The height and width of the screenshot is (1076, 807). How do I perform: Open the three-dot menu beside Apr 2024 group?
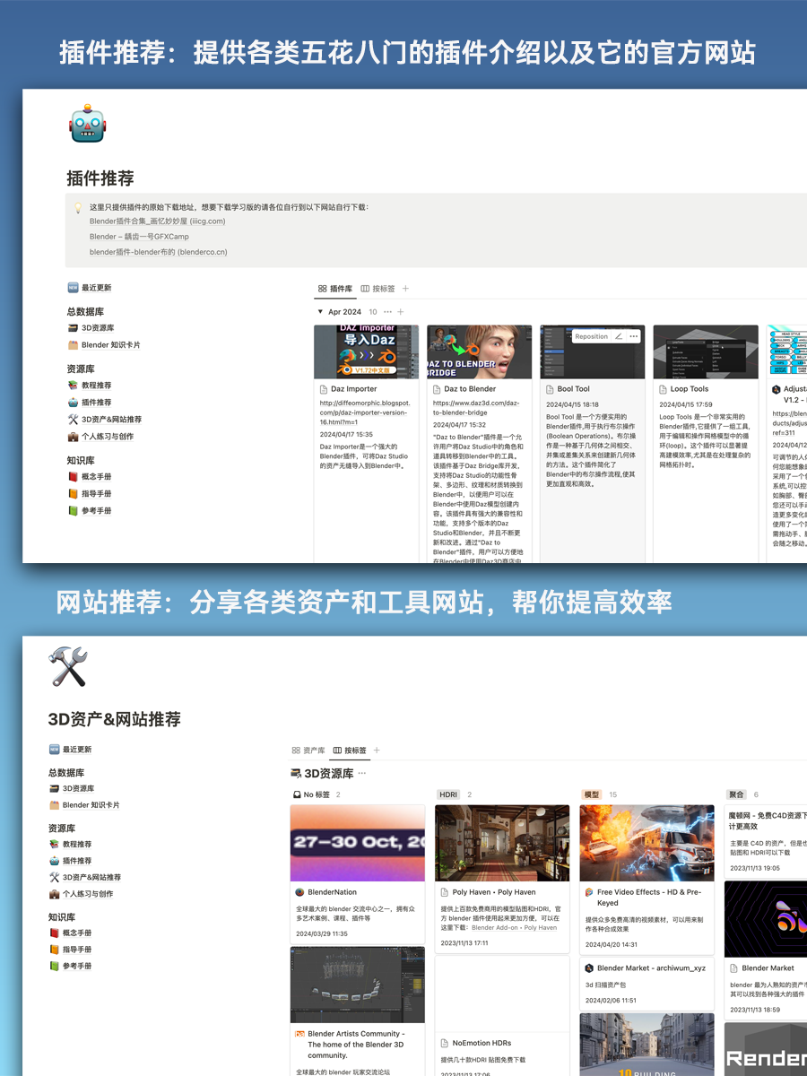(387, 312)
